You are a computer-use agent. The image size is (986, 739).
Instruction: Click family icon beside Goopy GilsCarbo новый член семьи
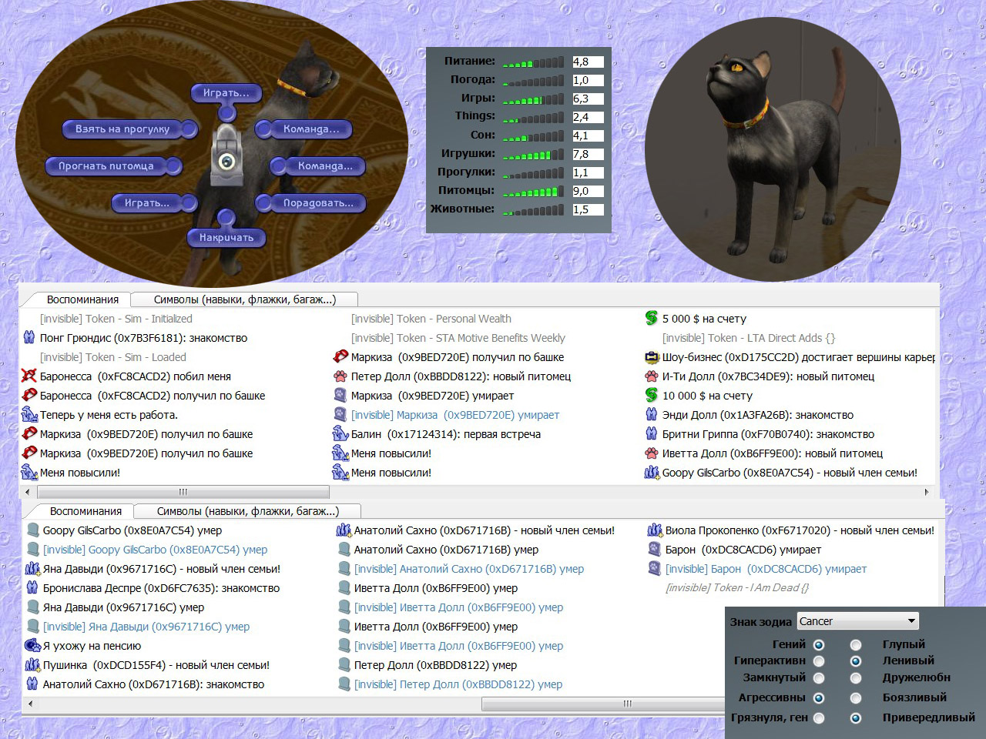pyautogui.click(x=652, y=473)
